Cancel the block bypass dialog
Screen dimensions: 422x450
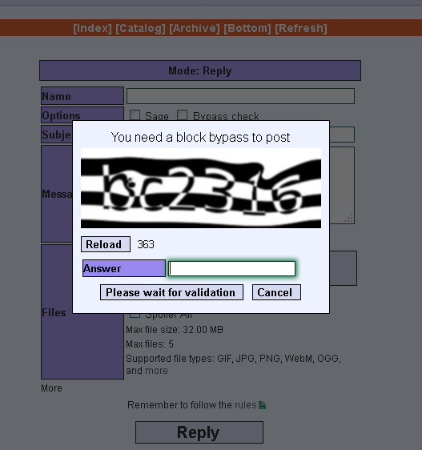(276, 292)
